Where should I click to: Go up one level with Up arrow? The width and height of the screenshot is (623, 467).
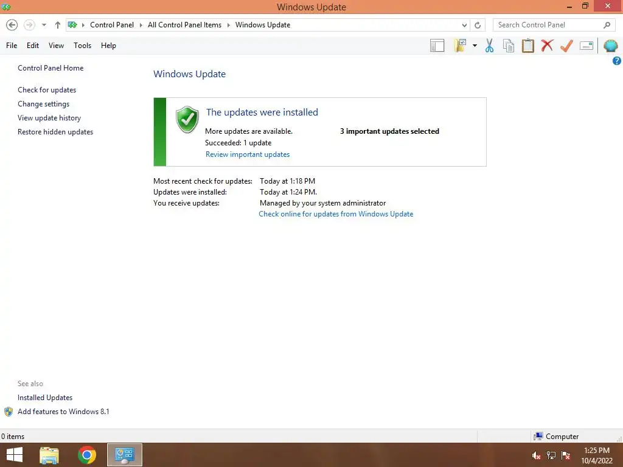pos(58,25)
